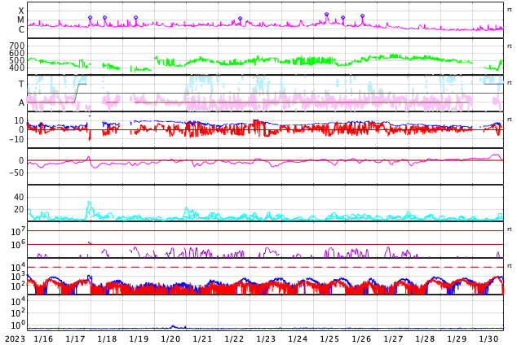Click the 2023 year label
Image resolution: width=517 pixels, height=345 pixels.
click(x=15, y=339)
